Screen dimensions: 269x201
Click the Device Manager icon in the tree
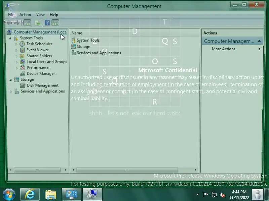coord(23,73)
